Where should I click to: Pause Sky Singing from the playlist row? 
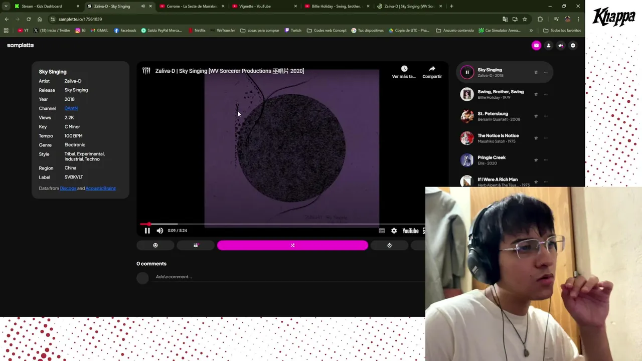point(467,72)
